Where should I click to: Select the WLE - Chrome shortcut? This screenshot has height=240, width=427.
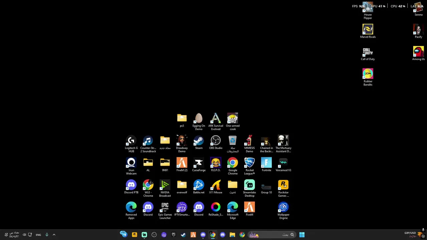click(148, 188)
